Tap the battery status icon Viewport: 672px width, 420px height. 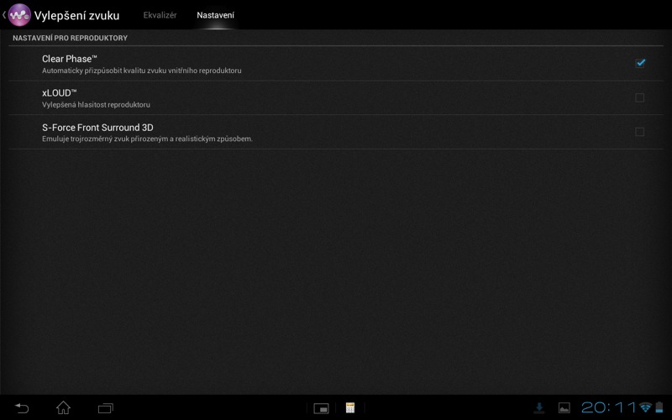pyautogui.click(x=659, y=407)
